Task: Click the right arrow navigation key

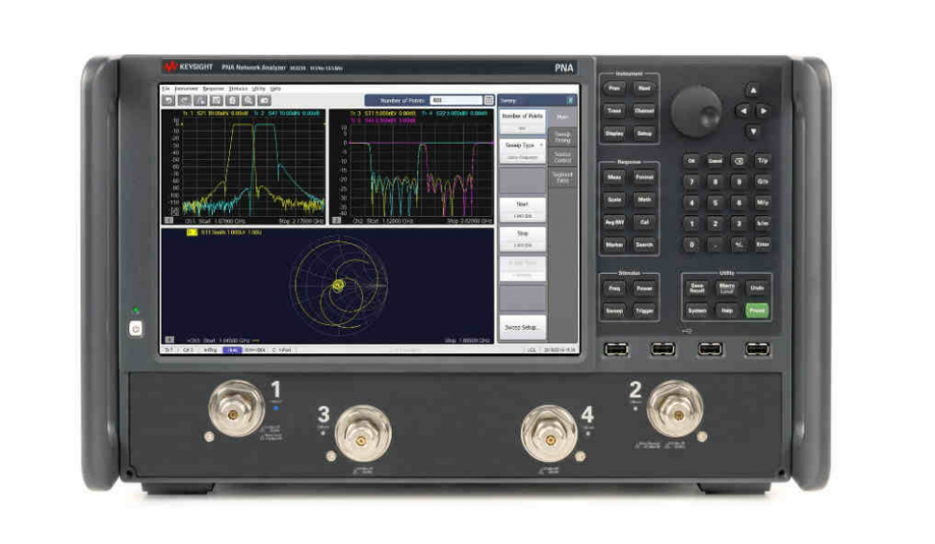Action: click(x=763, y=111)
